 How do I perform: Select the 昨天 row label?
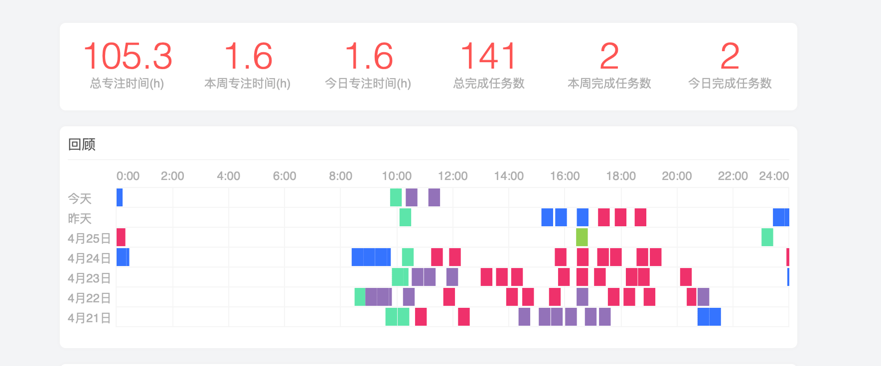[80, 218]
